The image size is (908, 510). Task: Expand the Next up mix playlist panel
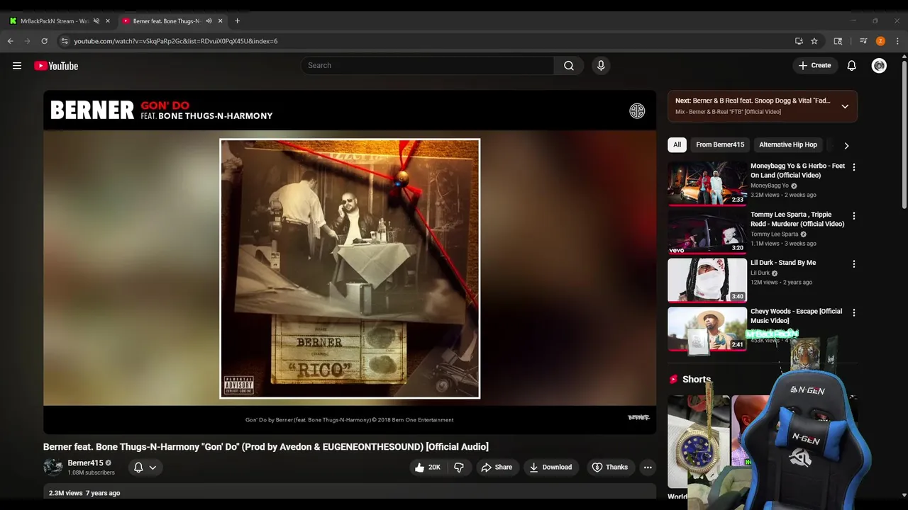pyautogui.click(x=845, y=106)
